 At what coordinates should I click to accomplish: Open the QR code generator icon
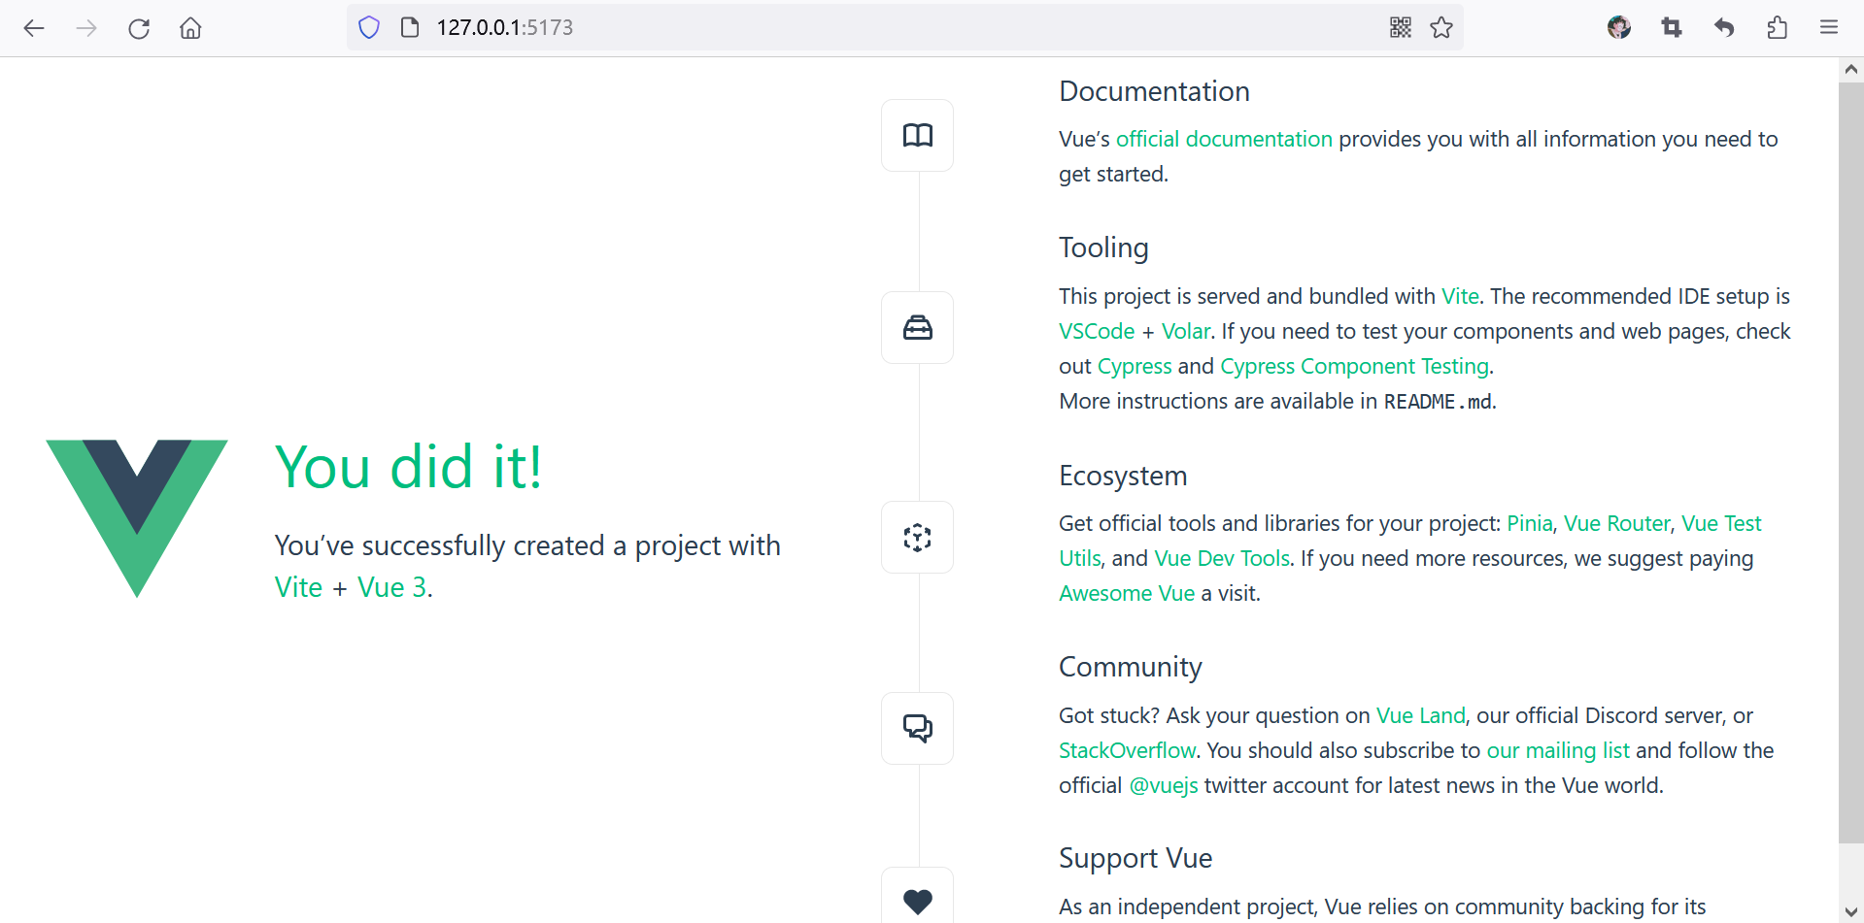[x=1401, y=27]
